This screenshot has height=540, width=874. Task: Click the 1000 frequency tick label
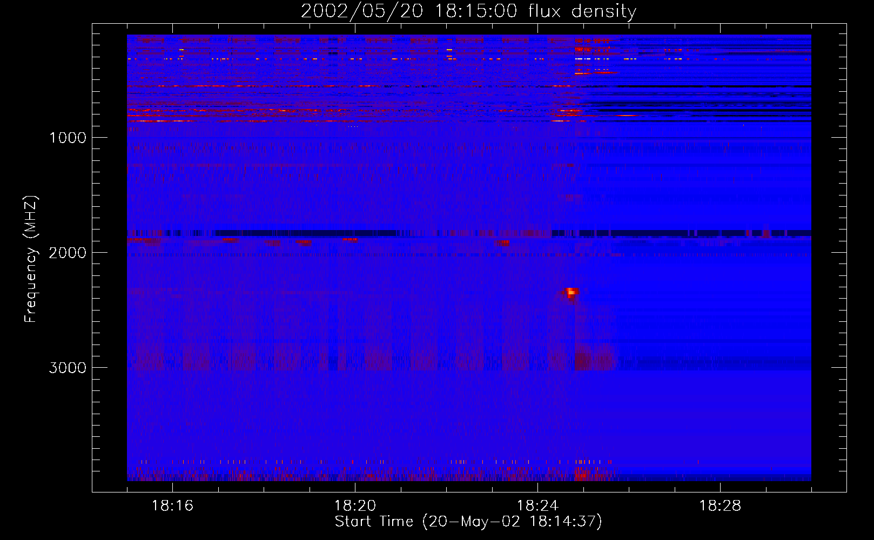click(68, 138)
